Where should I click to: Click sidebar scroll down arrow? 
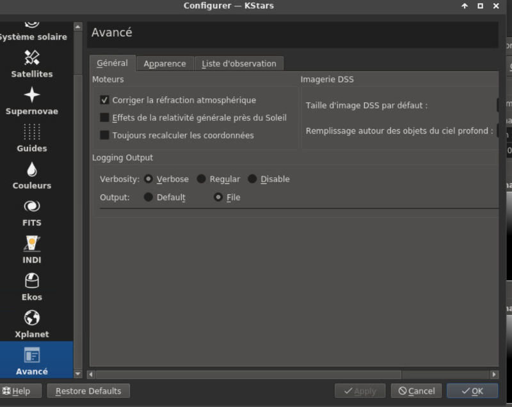(77, 374)
